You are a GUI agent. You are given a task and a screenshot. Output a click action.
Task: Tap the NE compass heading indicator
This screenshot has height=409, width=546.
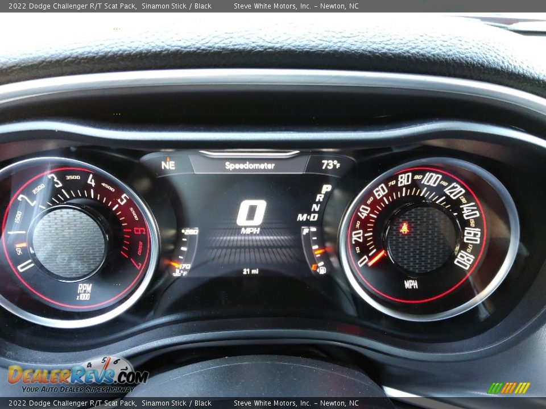pos(168,165)
